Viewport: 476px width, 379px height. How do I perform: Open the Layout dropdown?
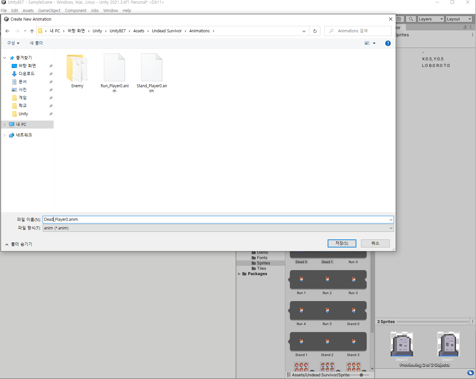click(459, 19)
